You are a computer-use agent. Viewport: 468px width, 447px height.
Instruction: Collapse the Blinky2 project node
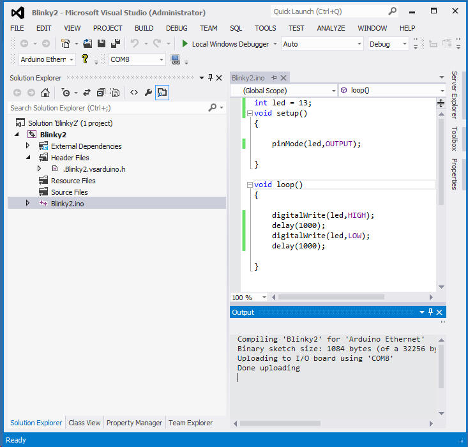point(17,134)
